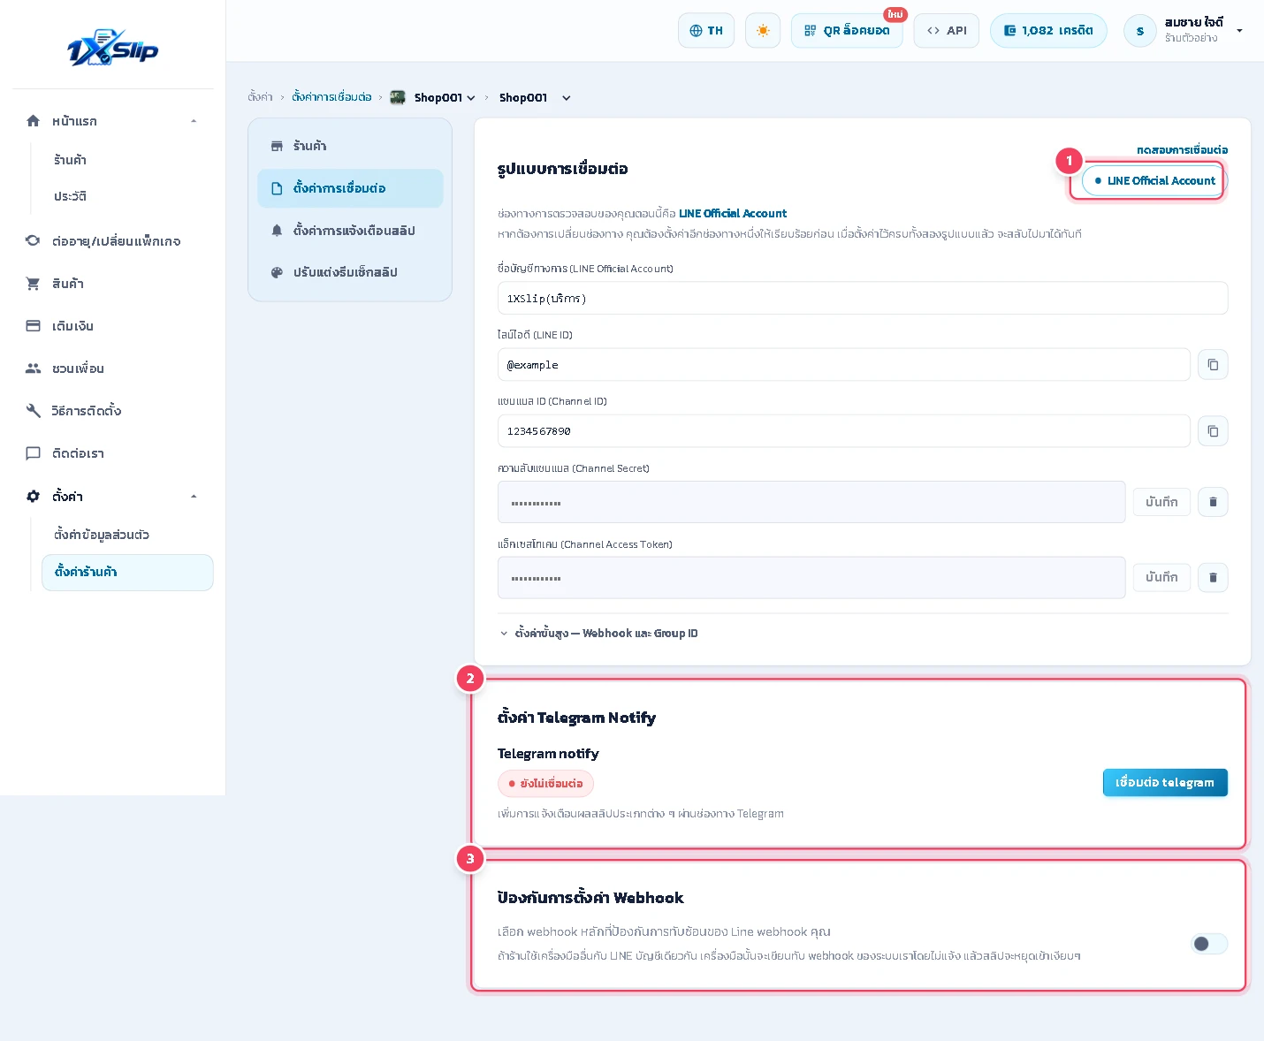Screen dimensions: 1264x1041
Task: Click the API button
Action: point(946,31)
